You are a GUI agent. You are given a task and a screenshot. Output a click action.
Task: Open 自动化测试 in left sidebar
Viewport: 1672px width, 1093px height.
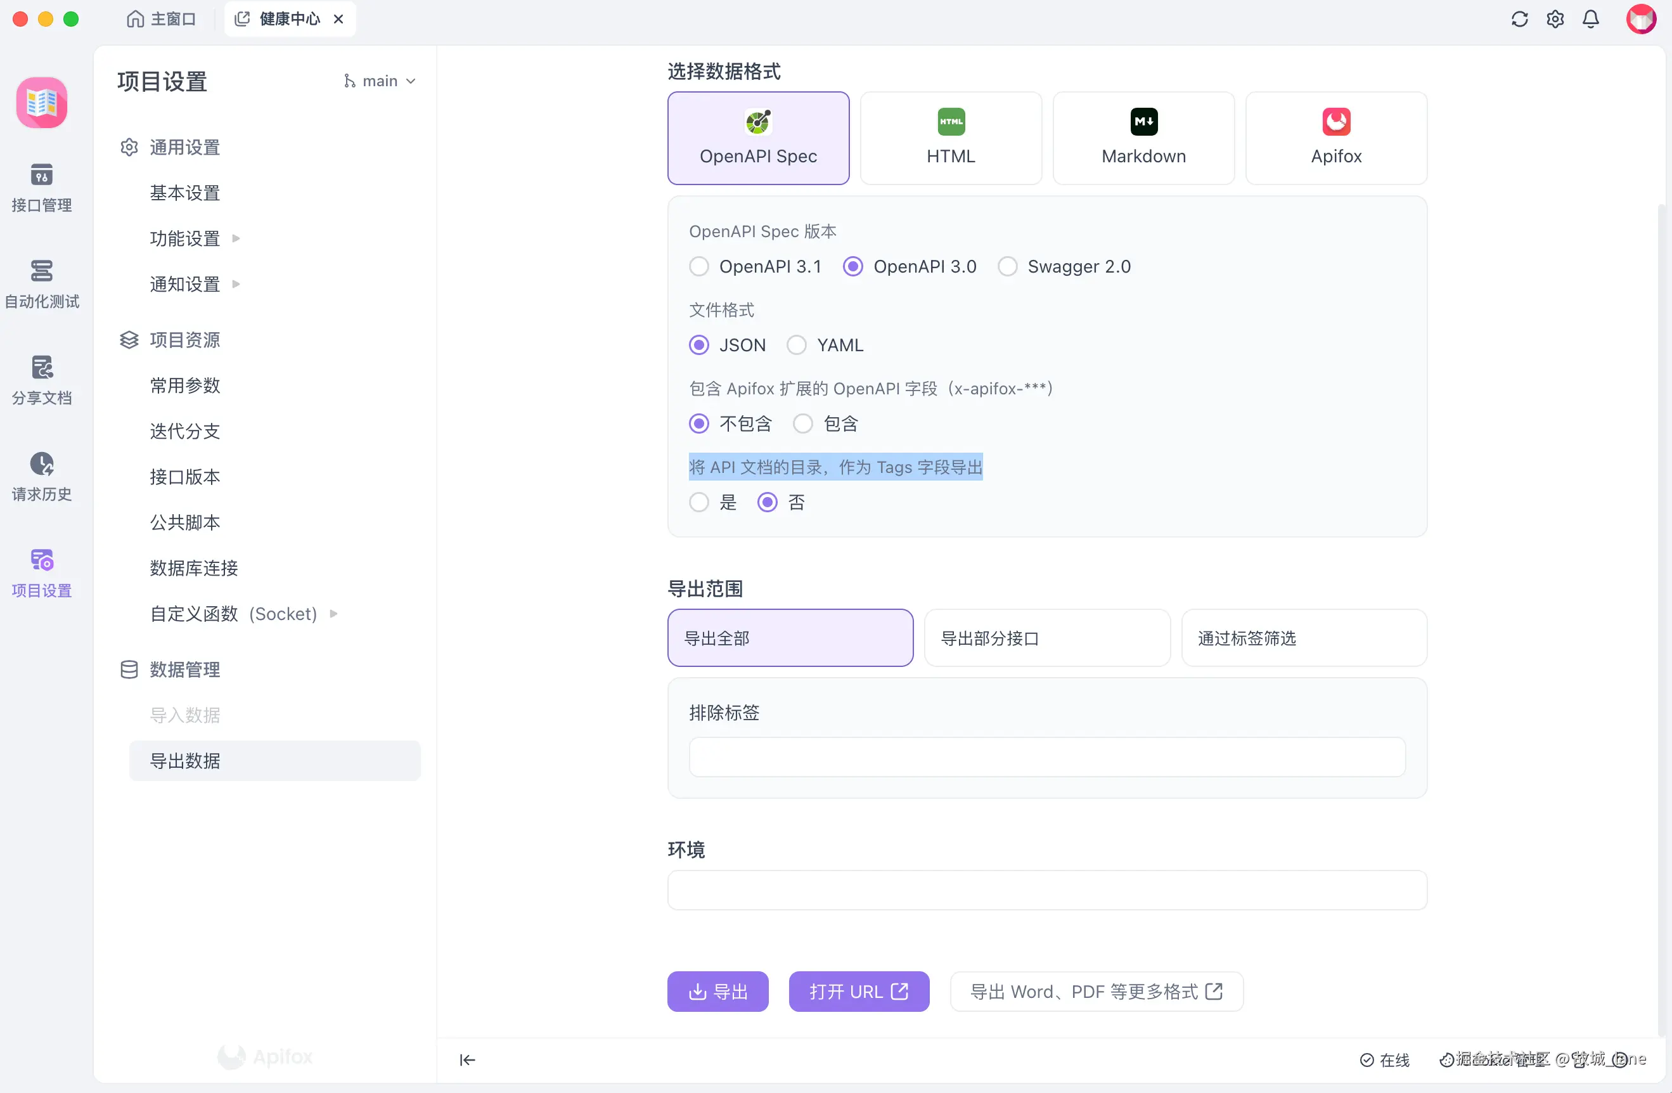pos(41,283)
